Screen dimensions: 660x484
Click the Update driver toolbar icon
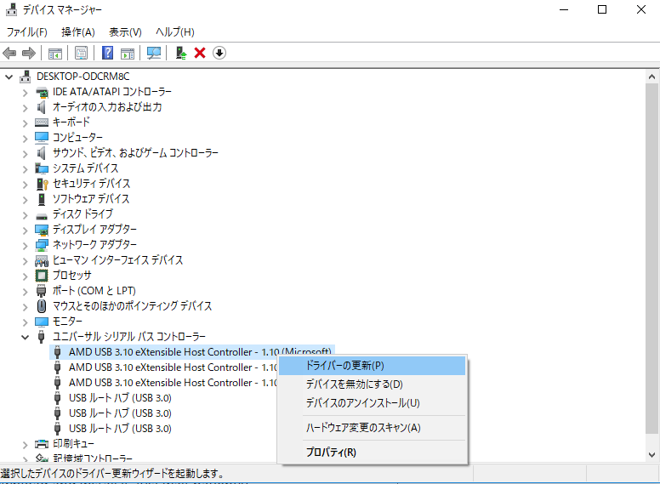tap(181, 53)
